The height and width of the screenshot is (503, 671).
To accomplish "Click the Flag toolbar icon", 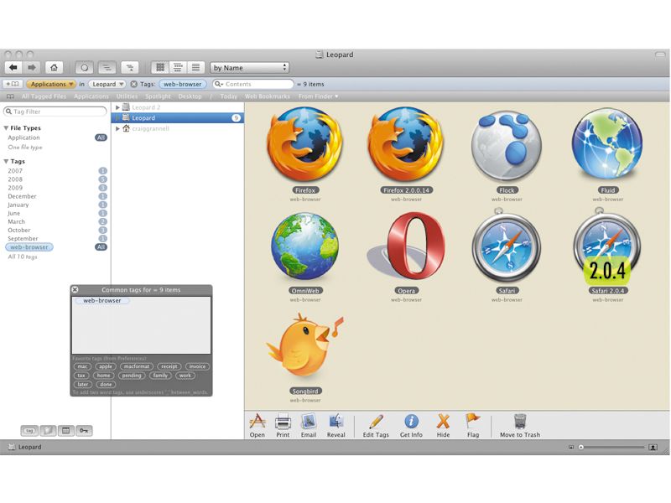I will [x=472, y=422].
